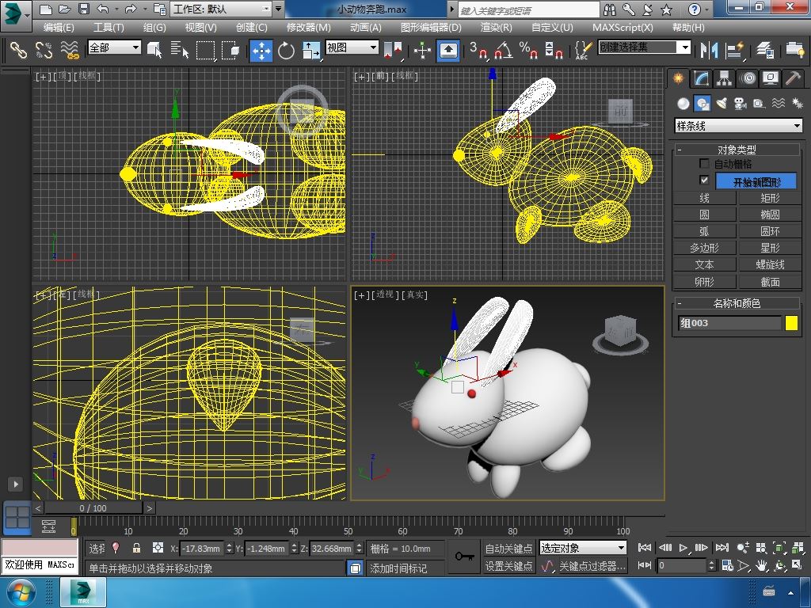Uncheck the 开始新图形 checkbox
This screenshot has height=608, width=811.
(x=704, y=180)
